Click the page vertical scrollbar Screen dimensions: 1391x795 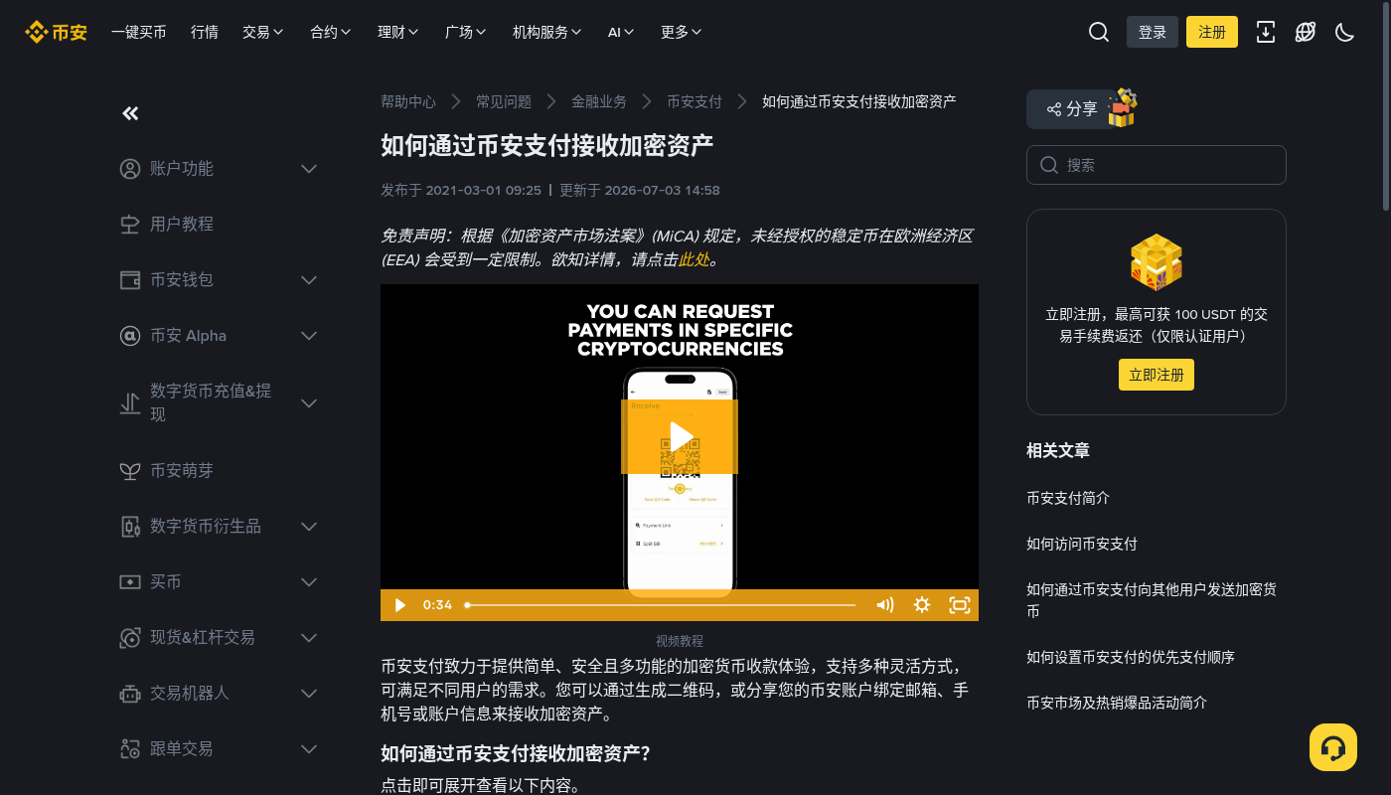1387,104
